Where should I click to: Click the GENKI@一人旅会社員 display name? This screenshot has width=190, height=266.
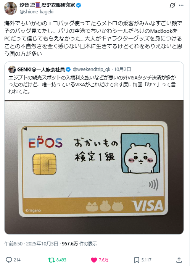click(41, 69)
